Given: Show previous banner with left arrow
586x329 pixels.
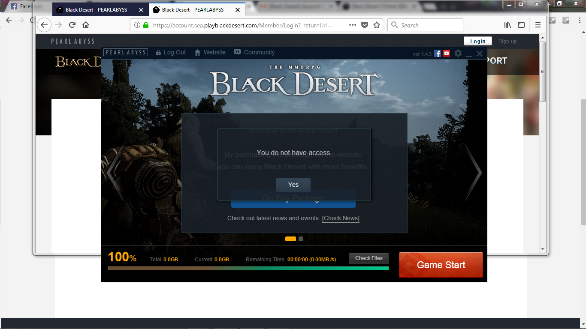Looking at the screenshot, I should point(115,173).
